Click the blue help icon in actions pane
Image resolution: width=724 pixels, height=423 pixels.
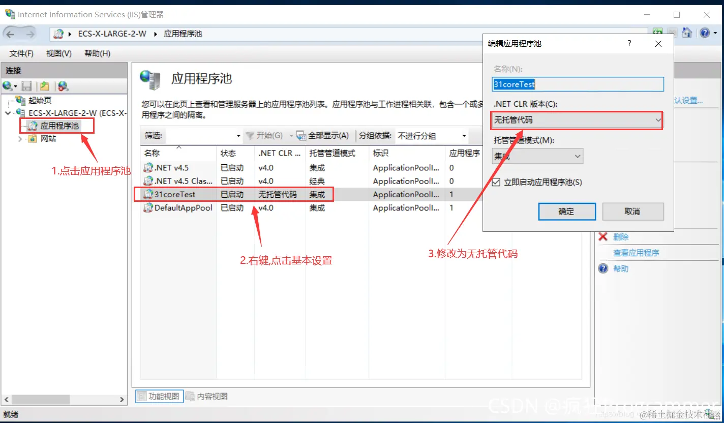(x=604, y=268)
